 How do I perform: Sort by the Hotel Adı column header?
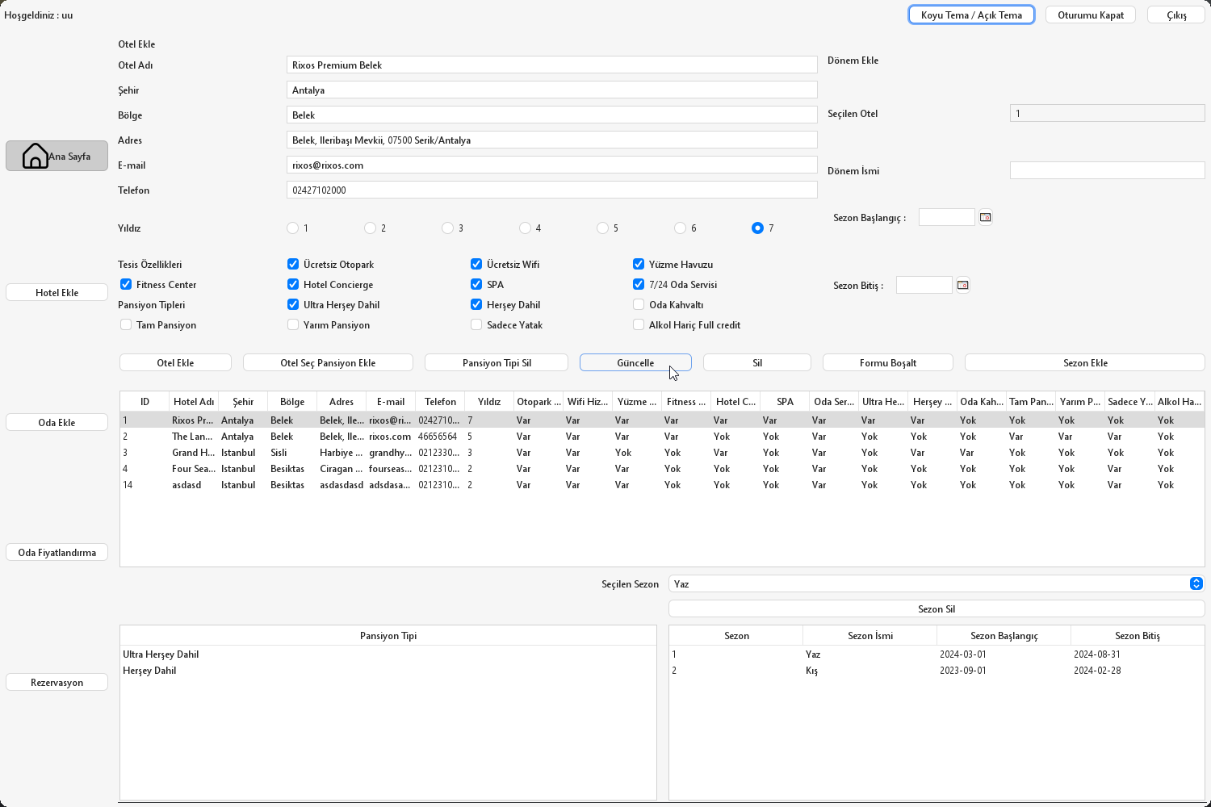(194, 401)
